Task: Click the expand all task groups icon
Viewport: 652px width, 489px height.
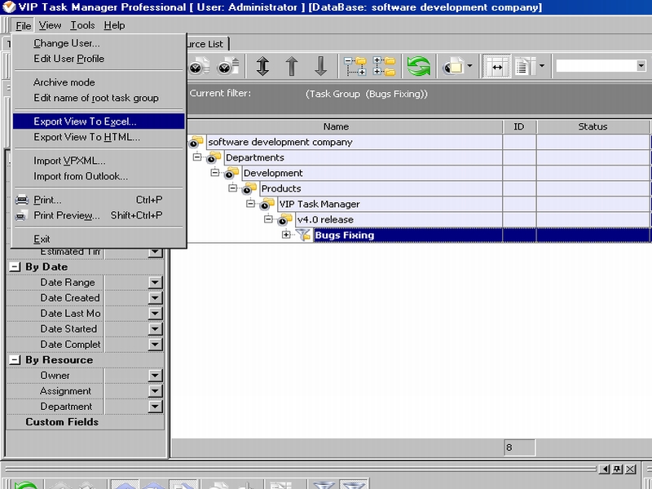Action: click(384, 67)
